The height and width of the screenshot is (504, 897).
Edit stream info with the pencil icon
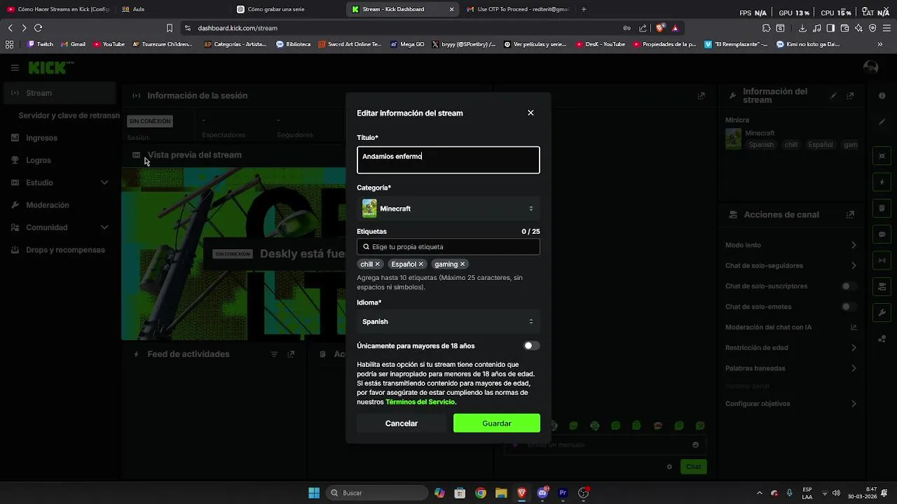pyautogui.click(x=833, y=96)
